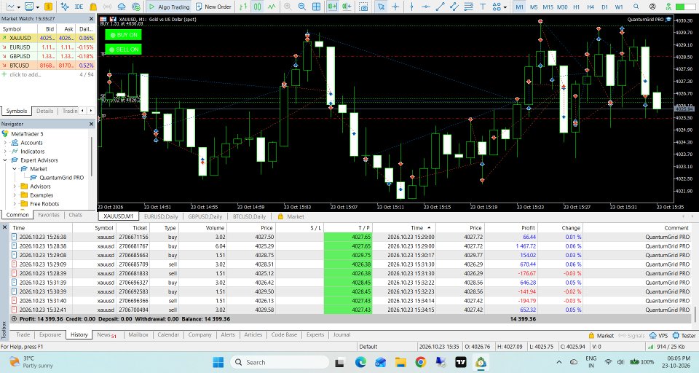Switch to the Exposure toolbox tab
699x373 pixels.
[x=50, y=334]
